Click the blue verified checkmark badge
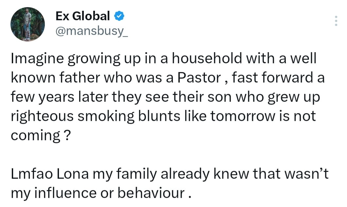 coord(119,16)
